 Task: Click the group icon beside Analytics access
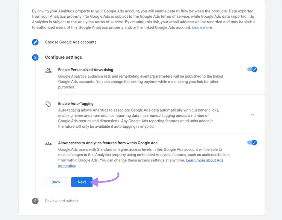[x=49, y=144]
